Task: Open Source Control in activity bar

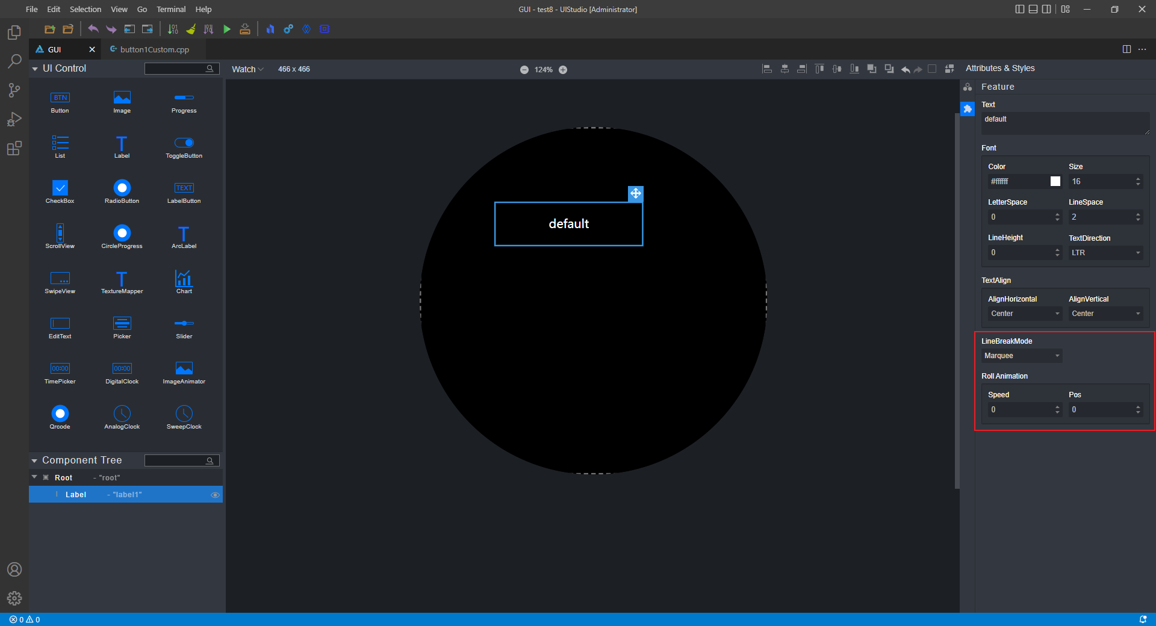Action: pos(14,90)
